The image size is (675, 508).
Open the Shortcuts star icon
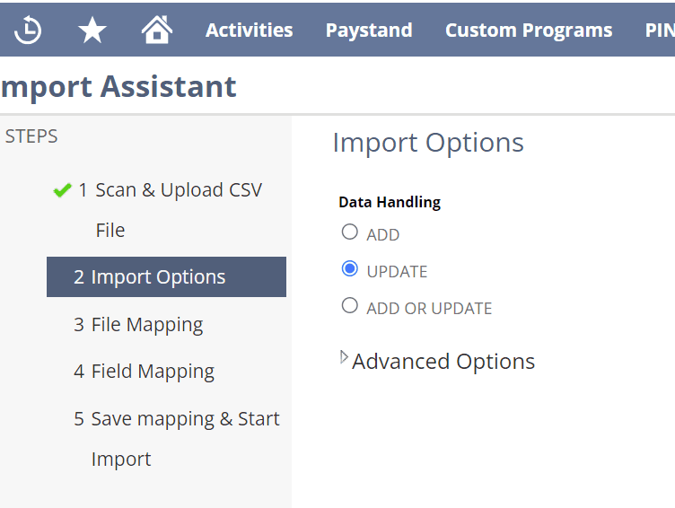point(92,31)
